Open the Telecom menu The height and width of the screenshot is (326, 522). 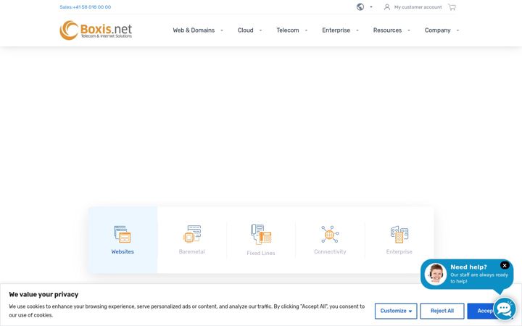pyautogui.click(x=288, y=30)
